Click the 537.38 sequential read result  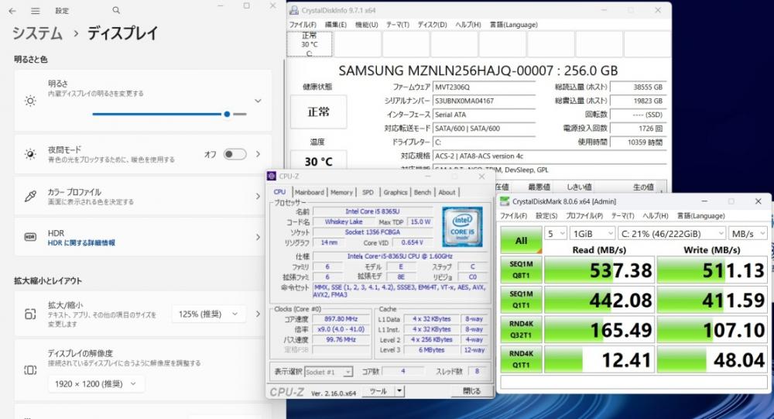tap(599, 270)
